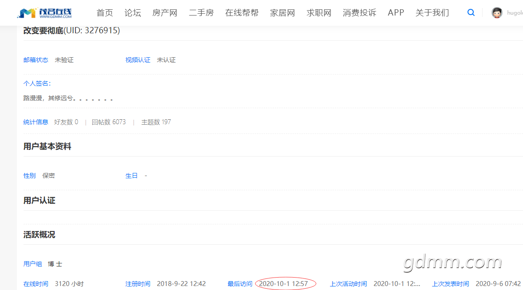
Task: Click the 生日 label
Action: (131, 176)
